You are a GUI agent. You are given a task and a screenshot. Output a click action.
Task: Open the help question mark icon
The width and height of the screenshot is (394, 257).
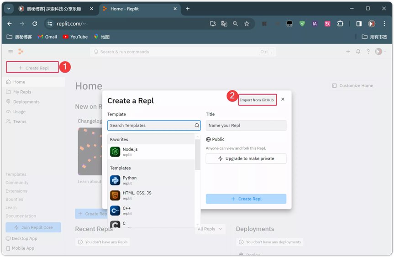pyautogui.click(x=368, y=52)
